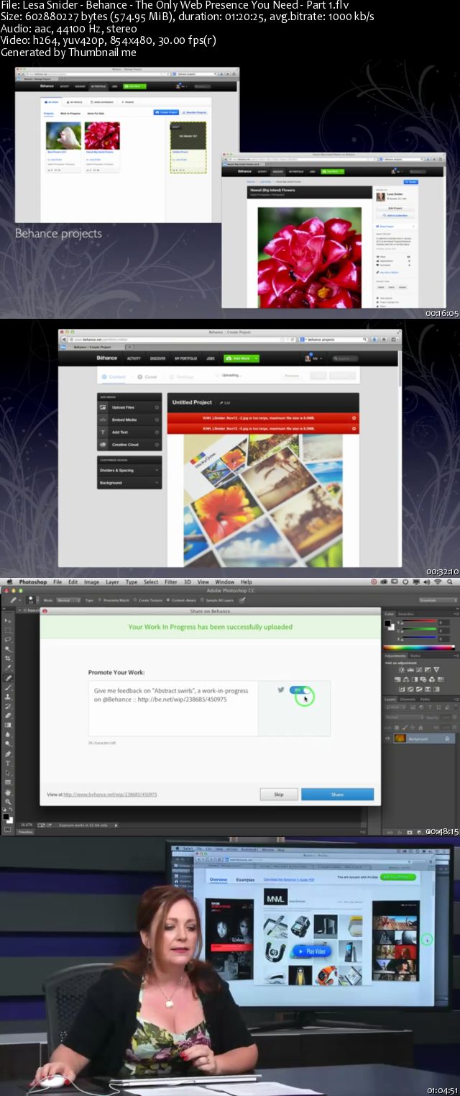Select the Type (T) tool in Photoshop

7,764
